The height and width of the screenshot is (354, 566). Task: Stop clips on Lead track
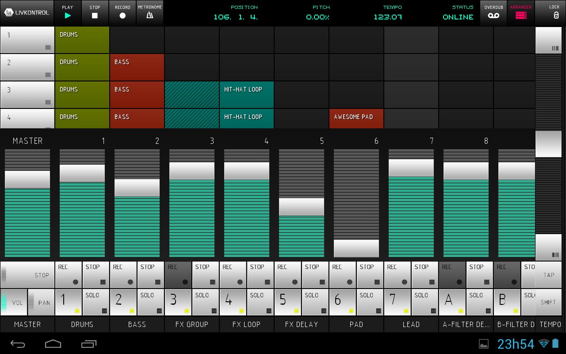pos(425,274)
